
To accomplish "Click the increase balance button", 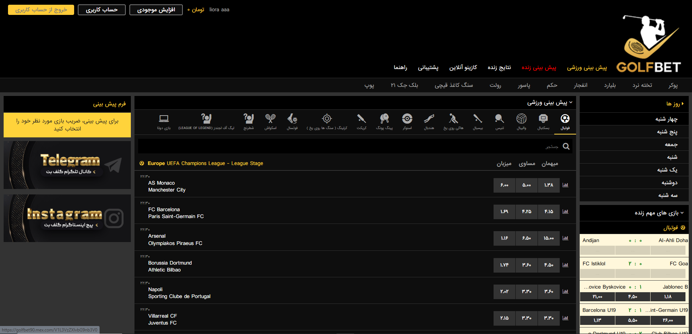I will click(x=156, y=10).
